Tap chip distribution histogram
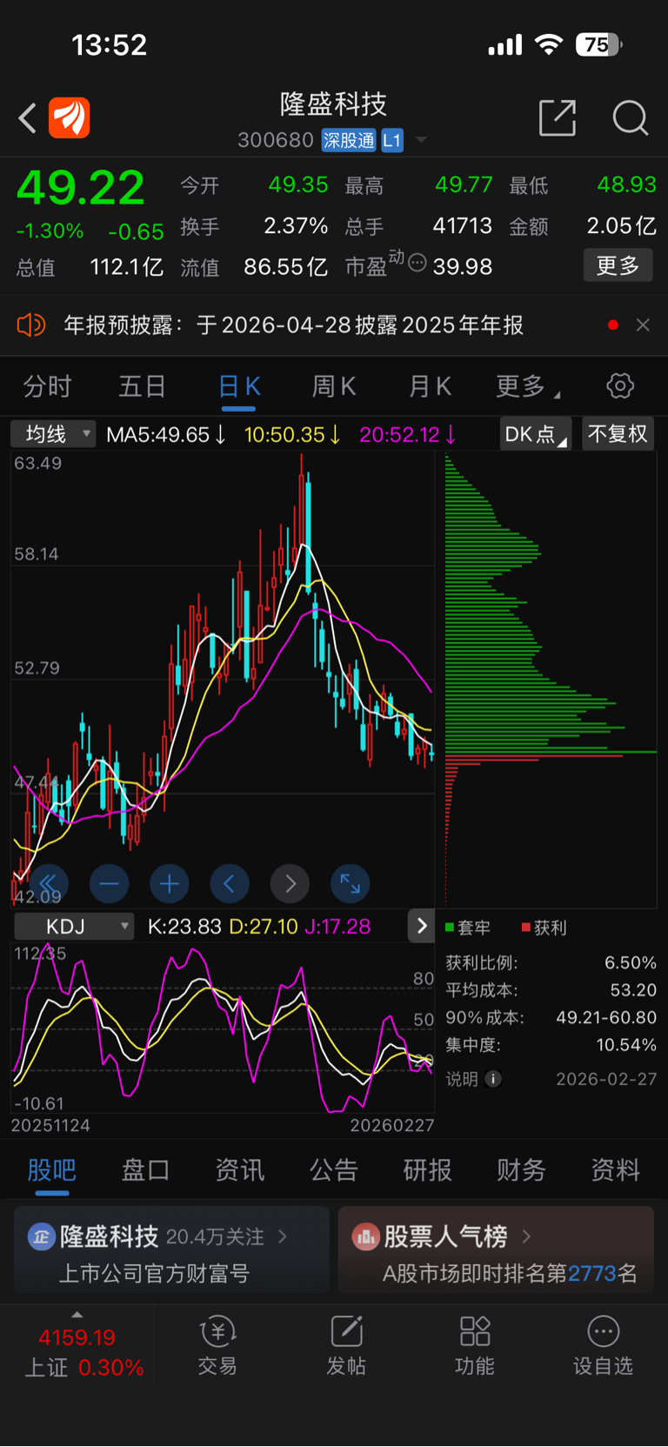The height and width of the screenshot is (1447, 668). pyautogui.click(x=551, y=679)
